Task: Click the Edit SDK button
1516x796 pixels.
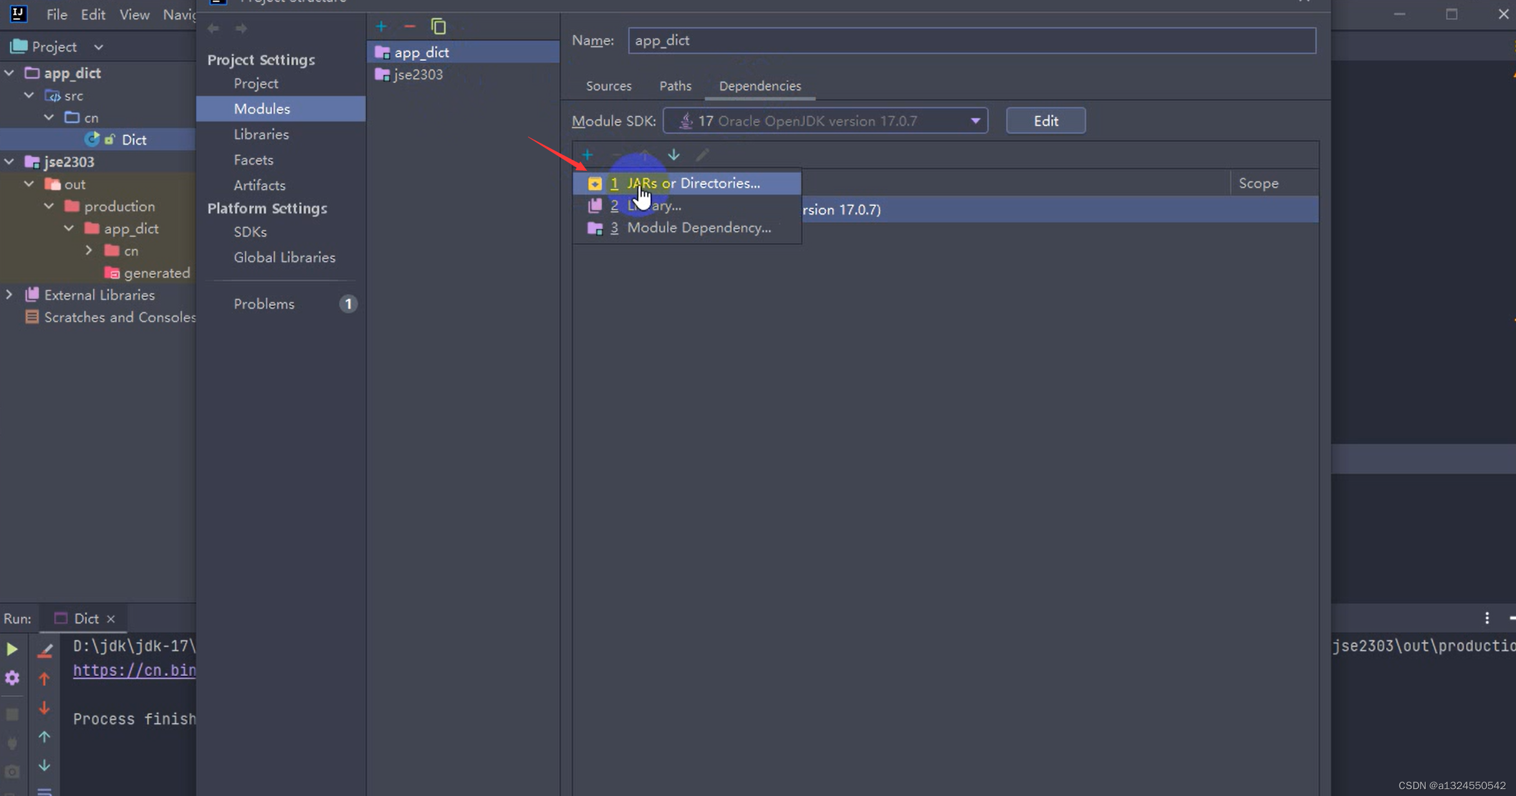Action: [1045, 121]
